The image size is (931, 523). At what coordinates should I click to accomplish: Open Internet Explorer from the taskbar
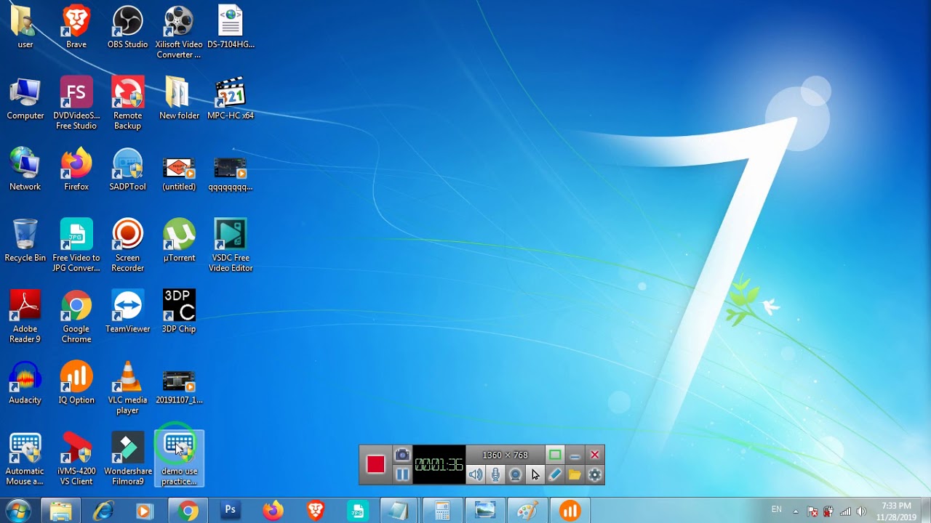pyautogui.click(x=103, y=511)
